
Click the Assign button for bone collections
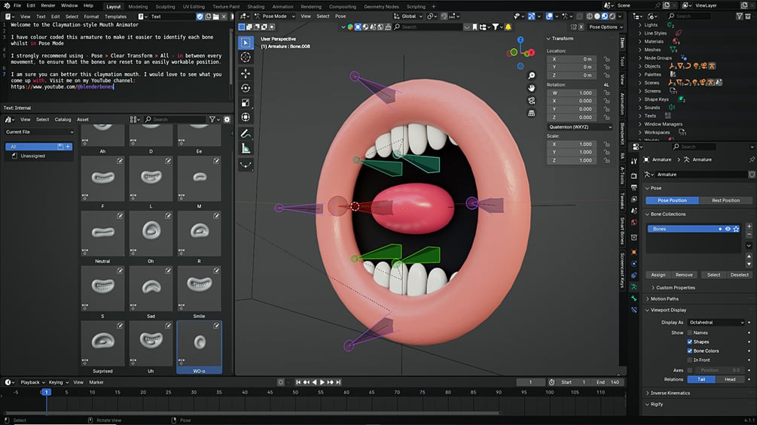coord(658,275)
